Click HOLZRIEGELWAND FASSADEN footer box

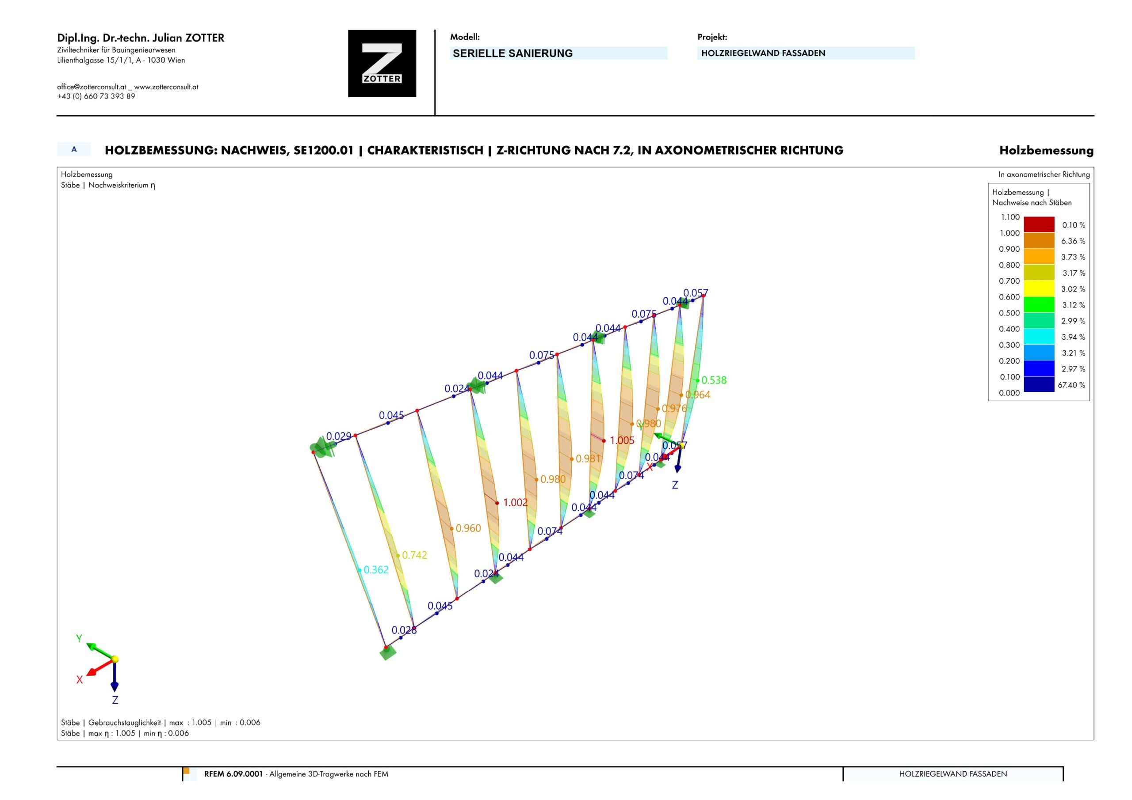tap(952, 774)
